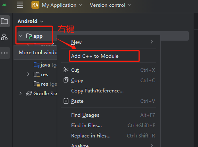
Task: Click the Android Studio logo icon
Action: [4, 5]
